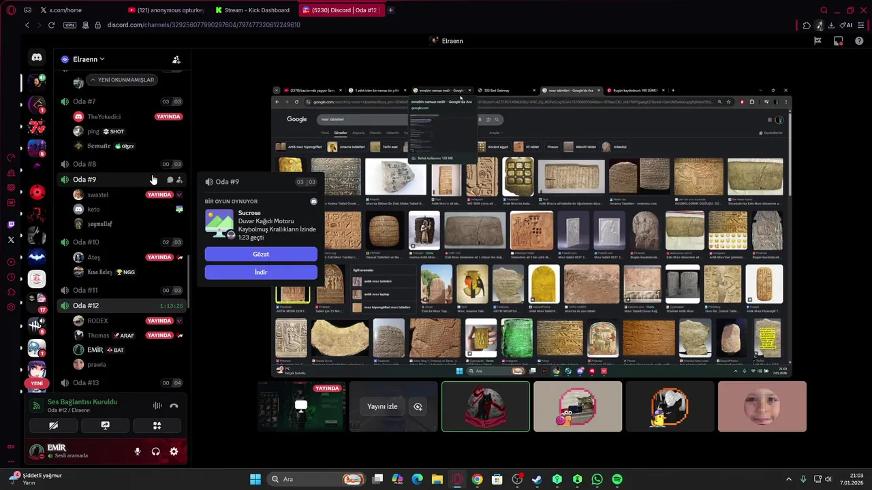This screenshot has width=872, height=490.
Task: Open chat icon on Oda #9 row
Action: tap(170, 180)
